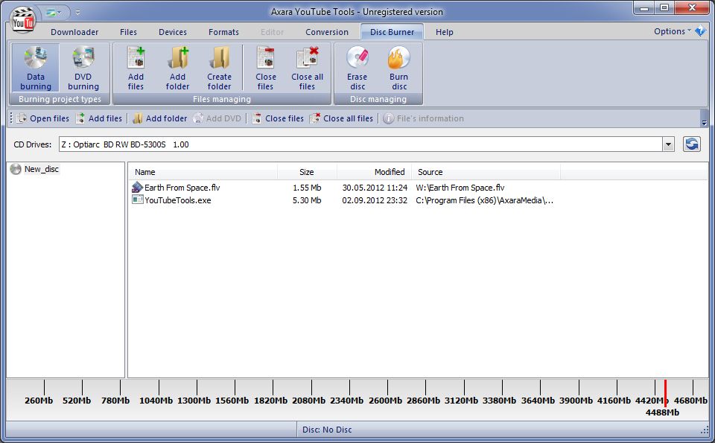Maximize the Axara YouTube Tools window
Screen dimensions: 715x443
(664, 7)
